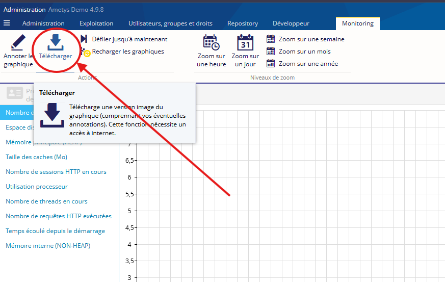Open the Développeur tab
Screen dimensions: 445x282
pyautogui.click(x=291, y=23)
